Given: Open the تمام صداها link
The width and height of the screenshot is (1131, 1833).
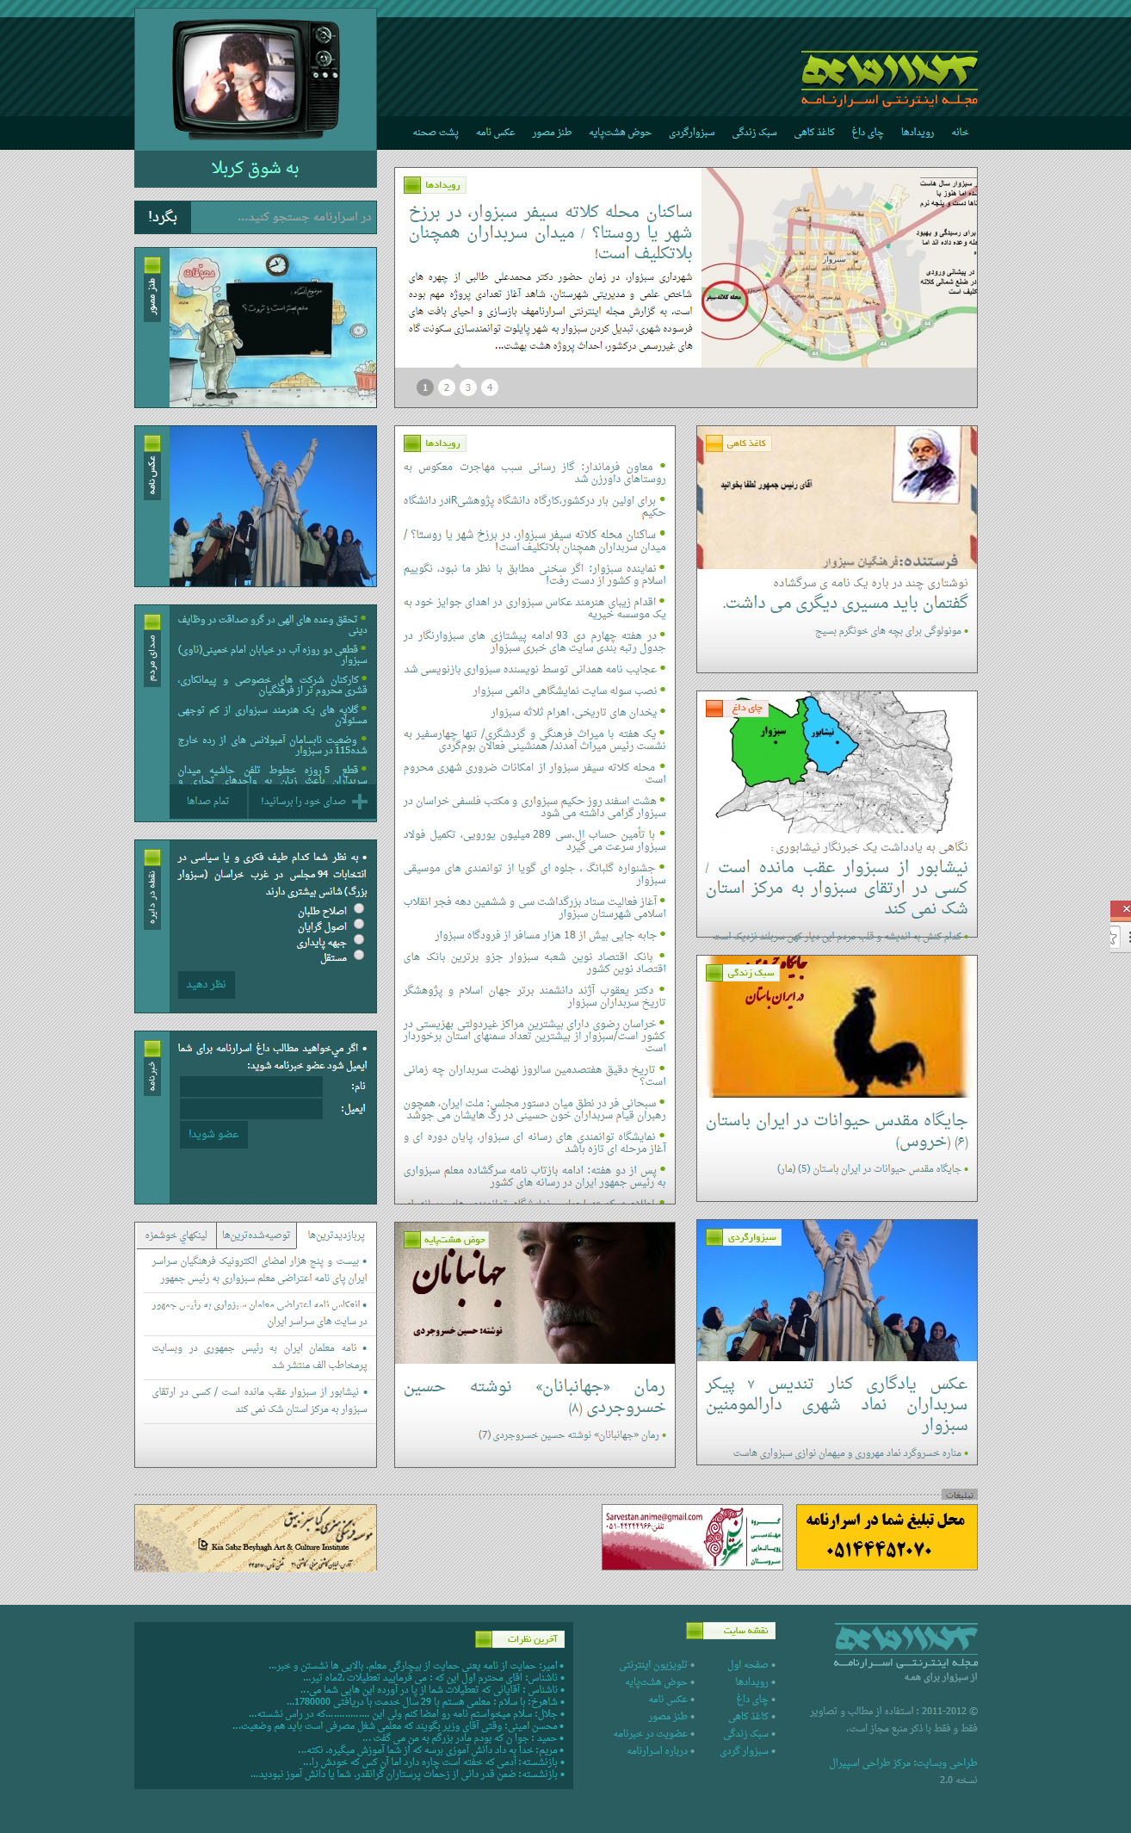Looking at the screenshot, I should click(x=208, y=801).
